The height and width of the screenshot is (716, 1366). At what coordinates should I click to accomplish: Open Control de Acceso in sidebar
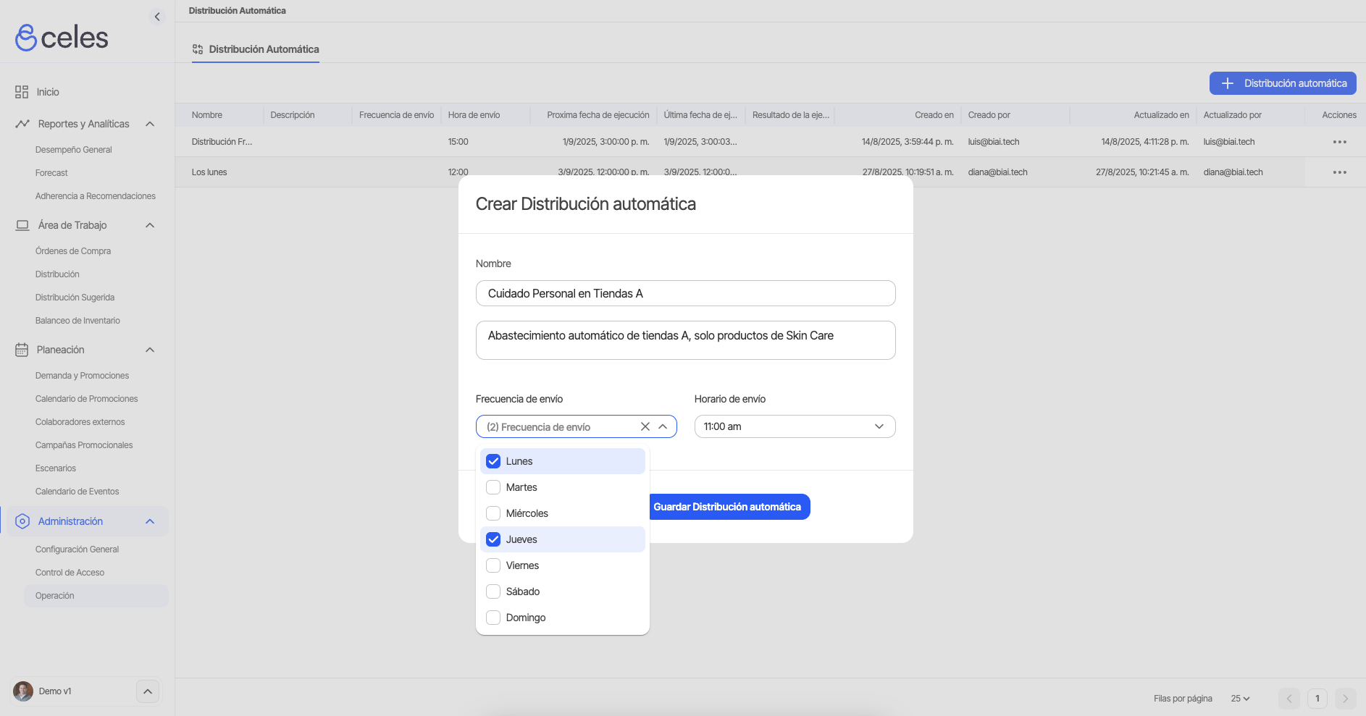tap(70, 573)
